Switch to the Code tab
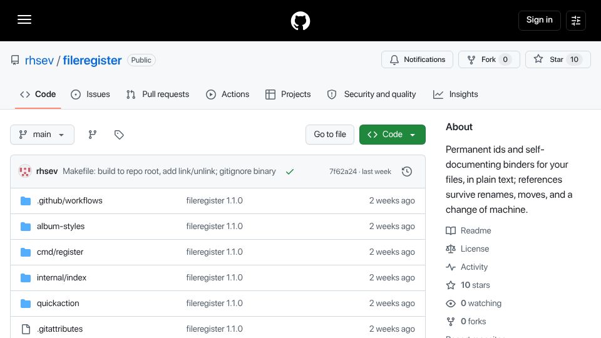The height and width of the screenshot is (338, 601). pyautogui.click(x=38, y=95)
